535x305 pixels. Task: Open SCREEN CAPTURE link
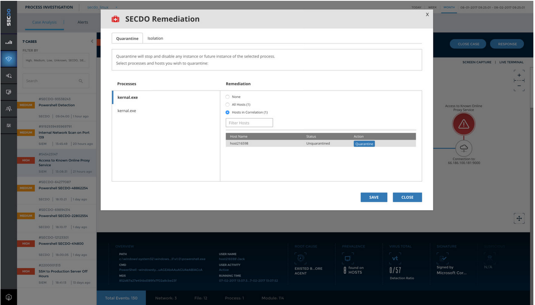point(477,62)
